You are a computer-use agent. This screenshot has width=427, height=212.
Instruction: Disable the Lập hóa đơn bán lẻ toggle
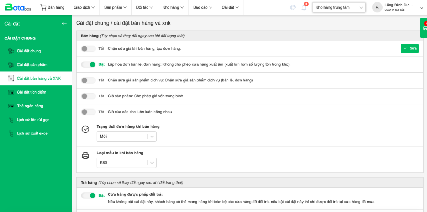point(88,64)
